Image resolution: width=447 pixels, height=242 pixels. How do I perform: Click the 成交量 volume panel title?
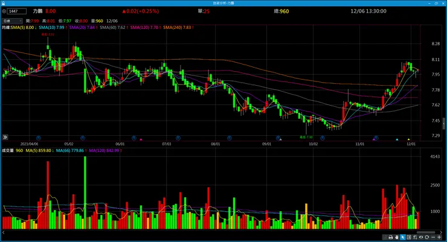pos(8,151)
